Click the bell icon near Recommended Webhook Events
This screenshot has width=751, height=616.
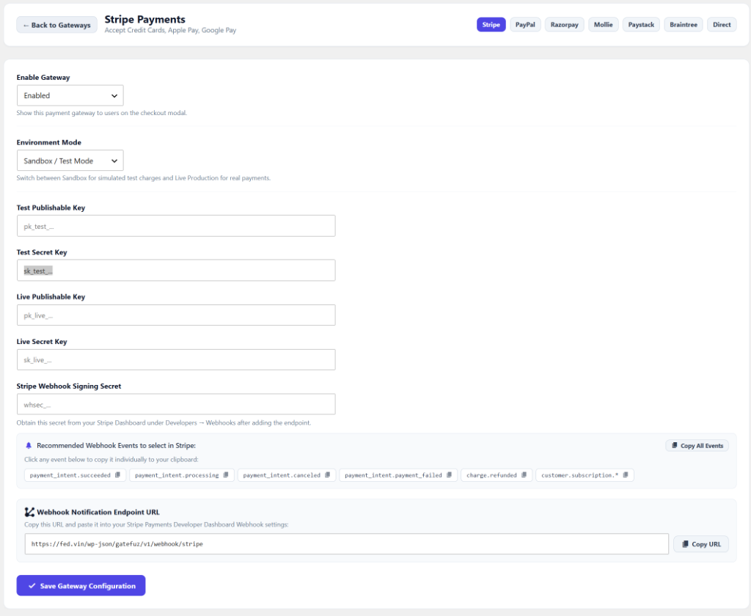pyautogui.click(x=29, y=445)
